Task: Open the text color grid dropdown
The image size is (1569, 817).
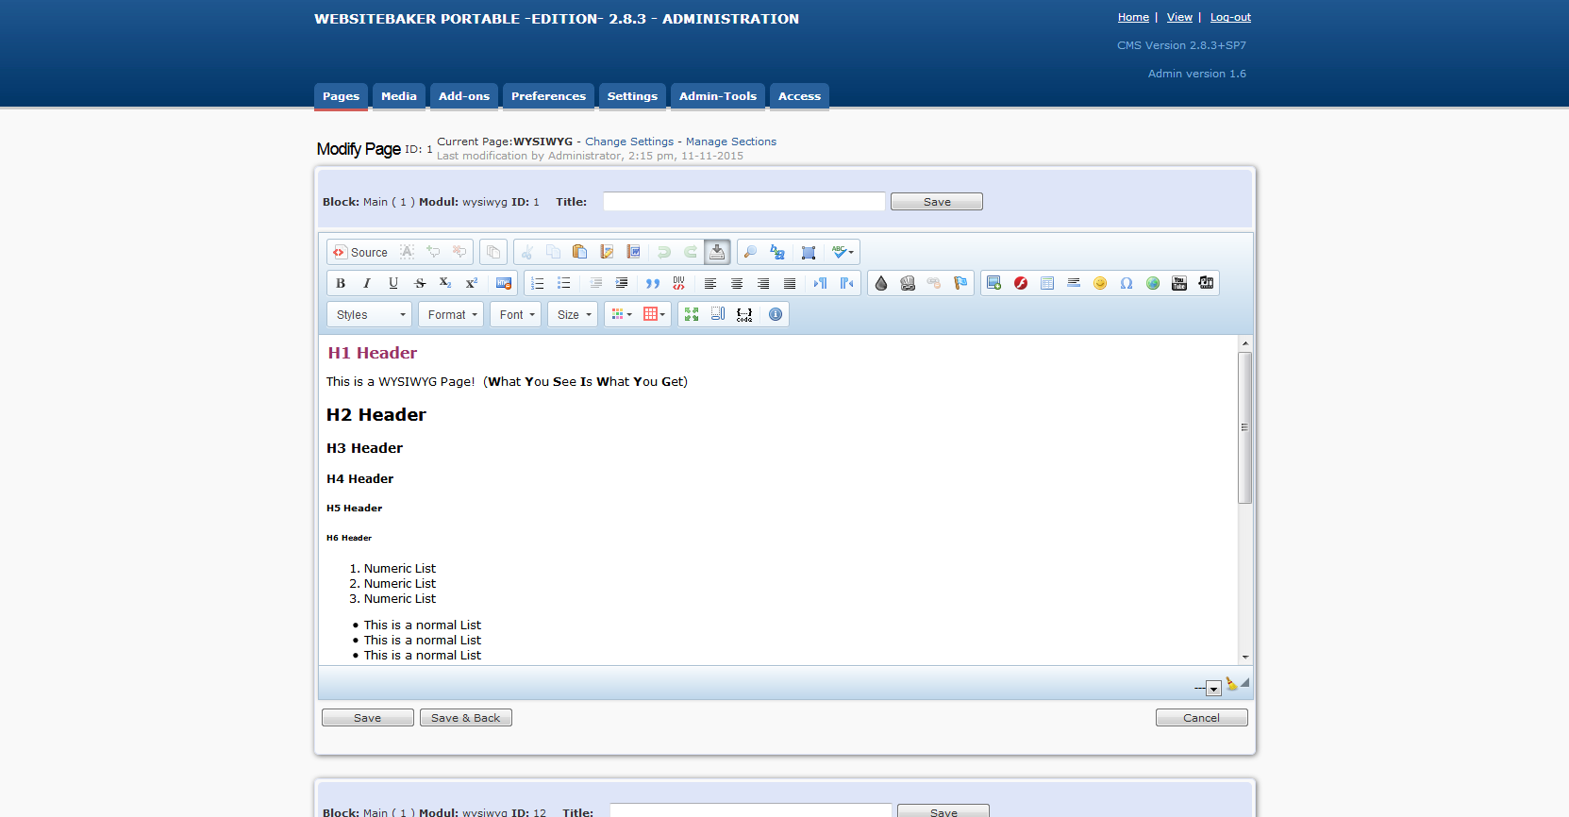Action: point(621,314)
